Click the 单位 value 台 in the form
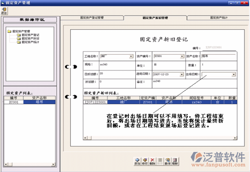Screen dimensions: 250x172 point(155,64)
